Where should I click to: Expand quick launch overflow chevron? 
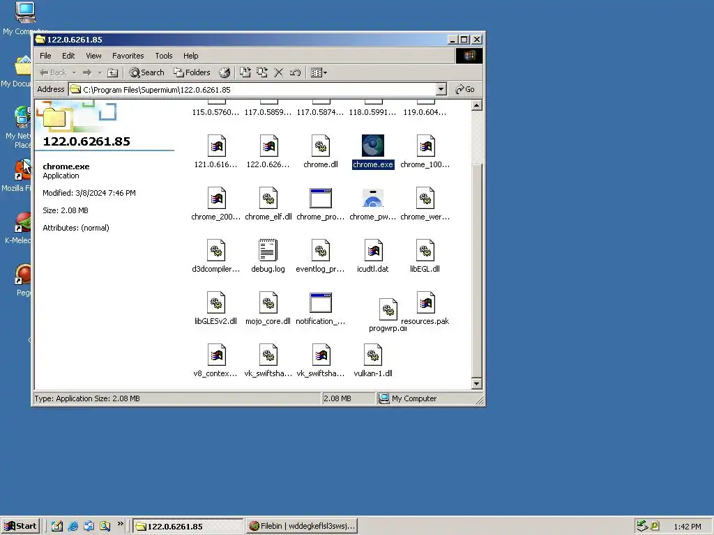(120, 524)
